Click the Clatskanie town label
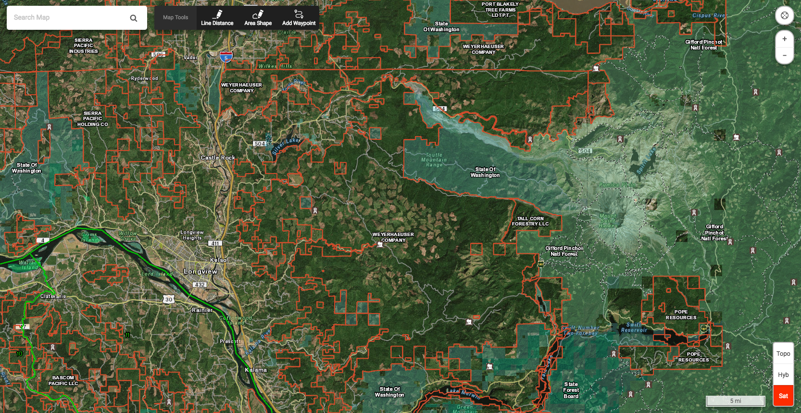 point(53,297)
